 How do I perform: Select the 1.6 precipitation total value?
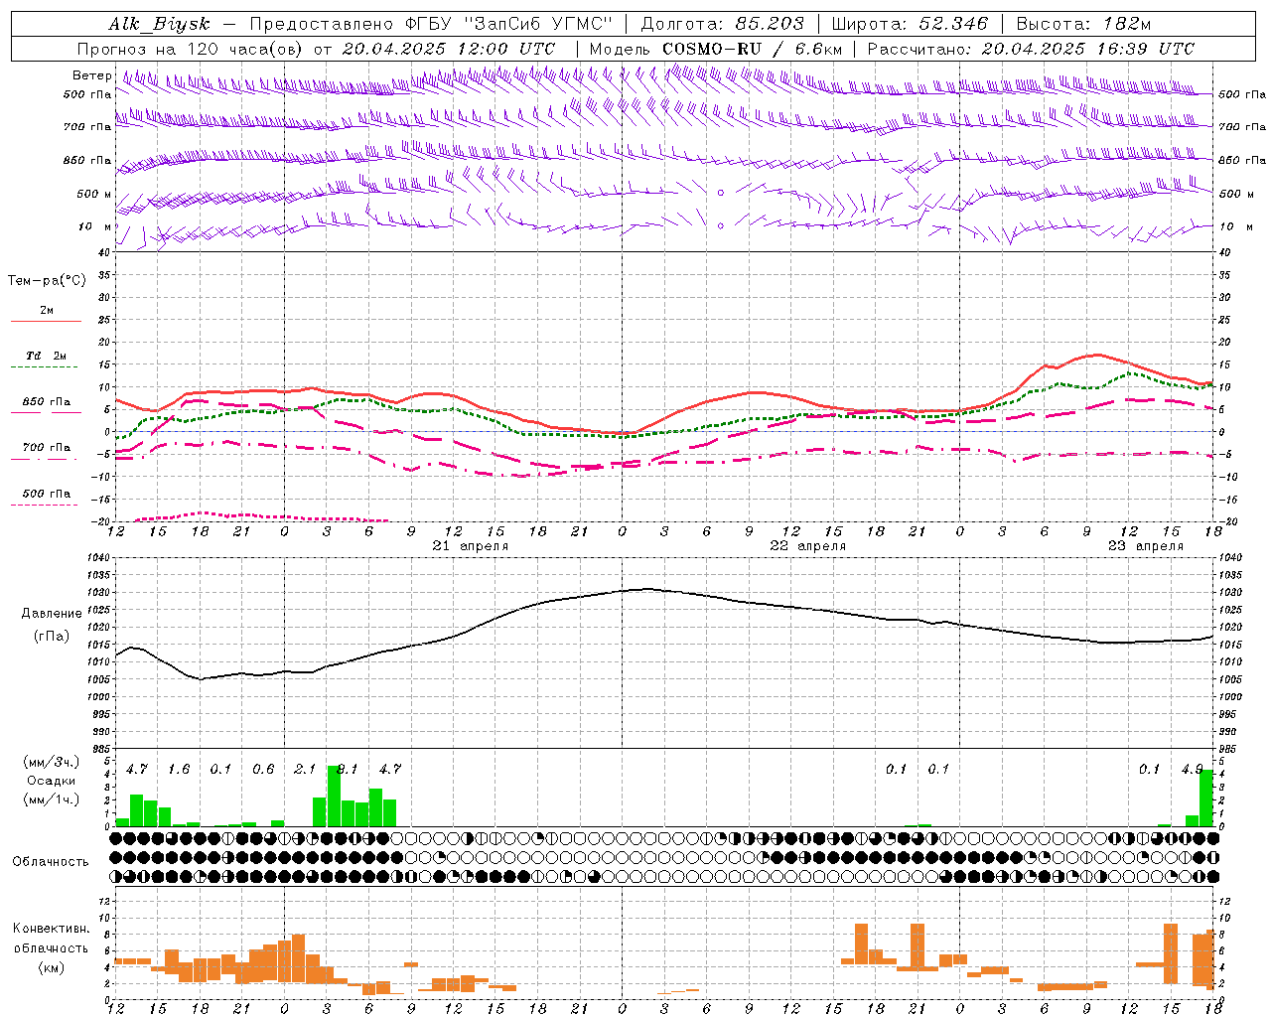click(179, 769)
